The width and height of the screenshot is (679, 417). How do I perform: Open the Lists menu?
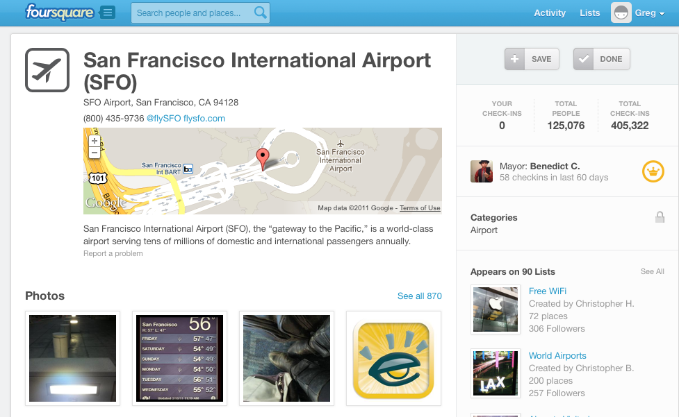(x=589, y=12)
